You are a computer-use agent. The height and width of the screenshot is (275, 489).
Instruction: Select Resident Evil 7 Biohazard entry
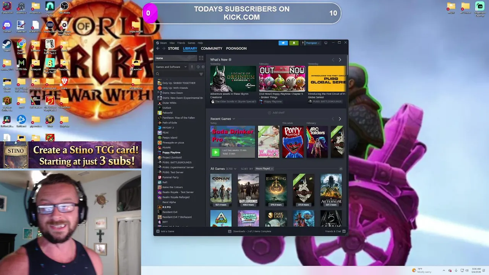tap(177, 217)
